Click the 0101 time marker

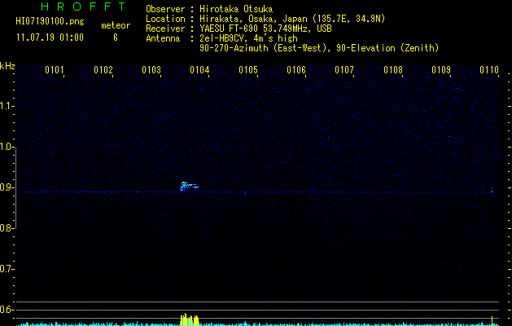55,70
